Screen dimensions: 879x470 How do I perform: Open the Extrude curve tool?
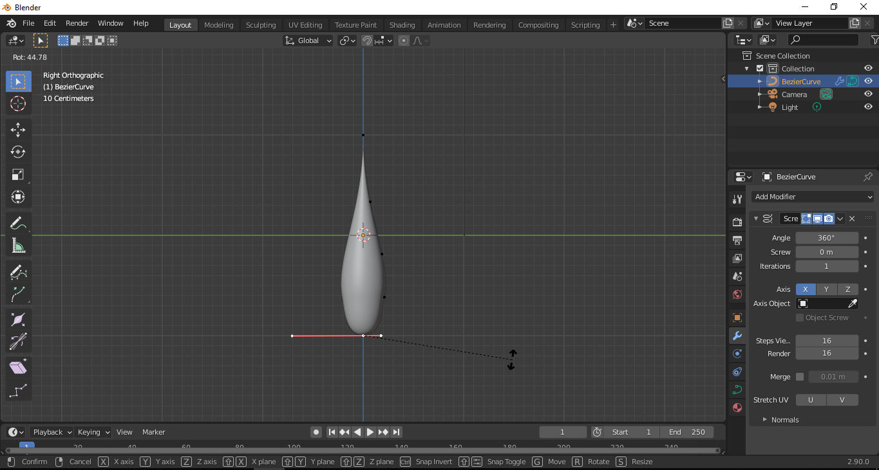pyautogui.click(x=18, y=294)
